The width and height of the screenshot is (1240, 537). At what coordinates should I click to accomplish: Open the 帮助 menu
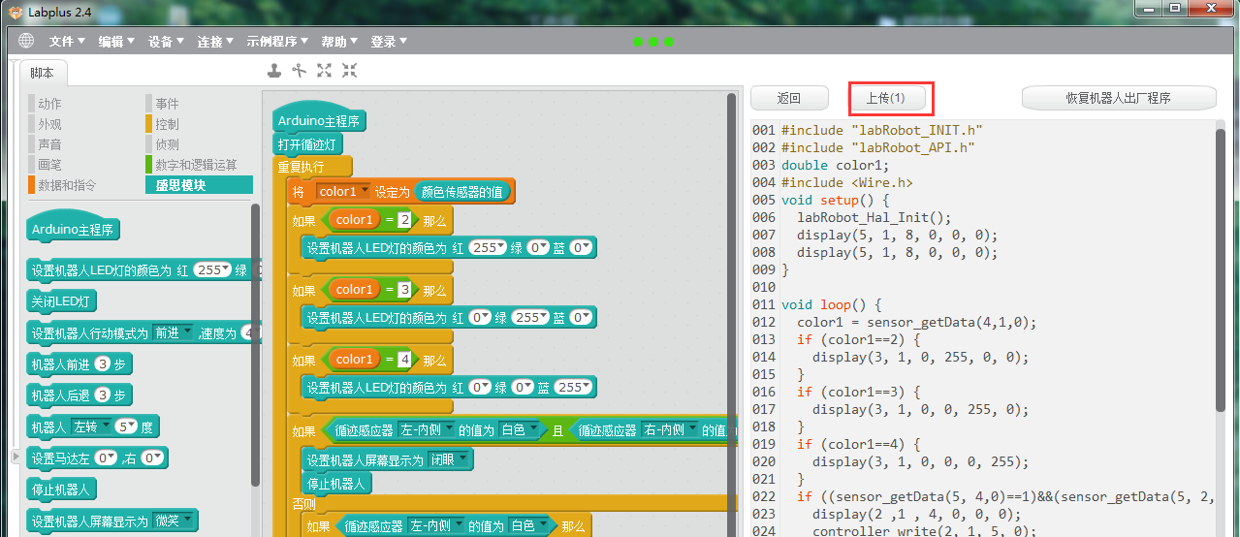pyautogui.click(x=339, y=42)
